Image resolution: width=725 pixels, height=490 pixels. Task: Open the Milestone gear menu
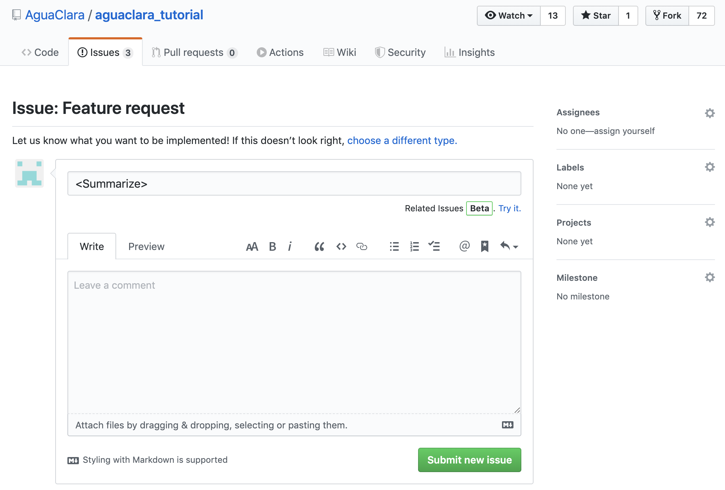[710, 277]
